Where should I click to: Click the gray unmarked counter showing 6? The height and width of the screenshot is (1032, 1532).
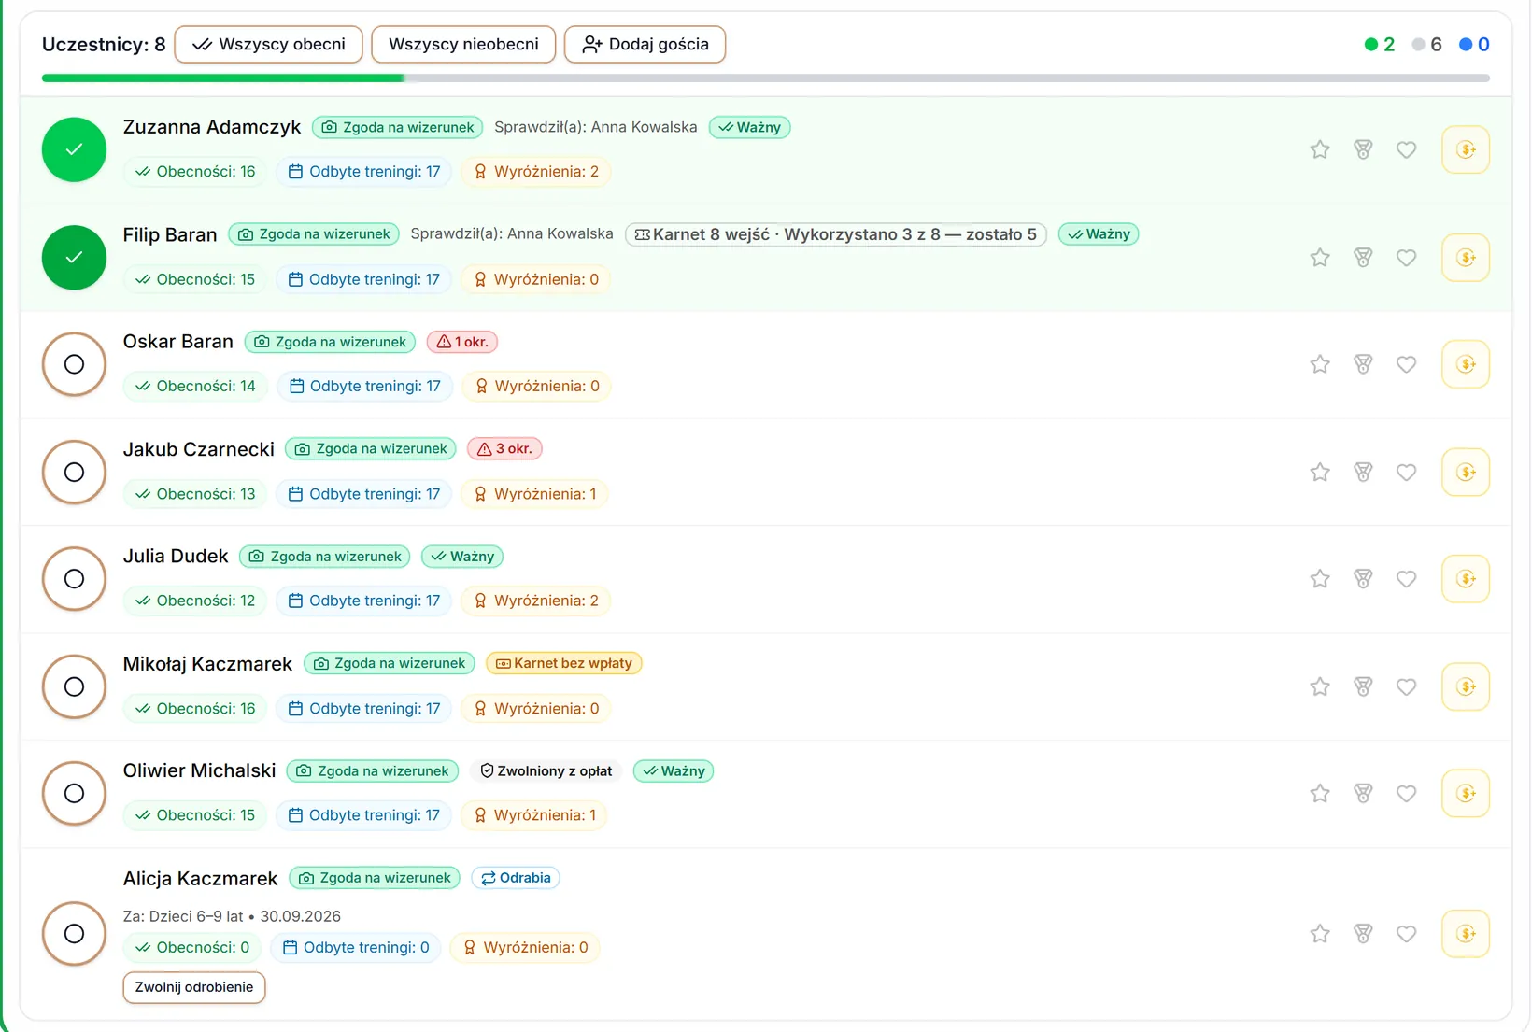(1427, 45)
